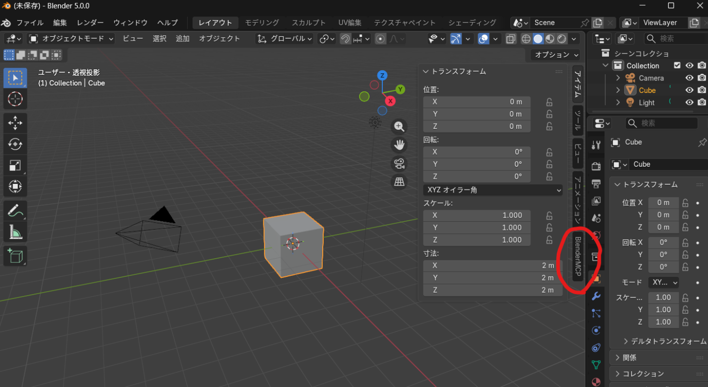This screenshot has height=387, width=708.
Task: Toggle the camera view icon
Action: pos(400,163)
